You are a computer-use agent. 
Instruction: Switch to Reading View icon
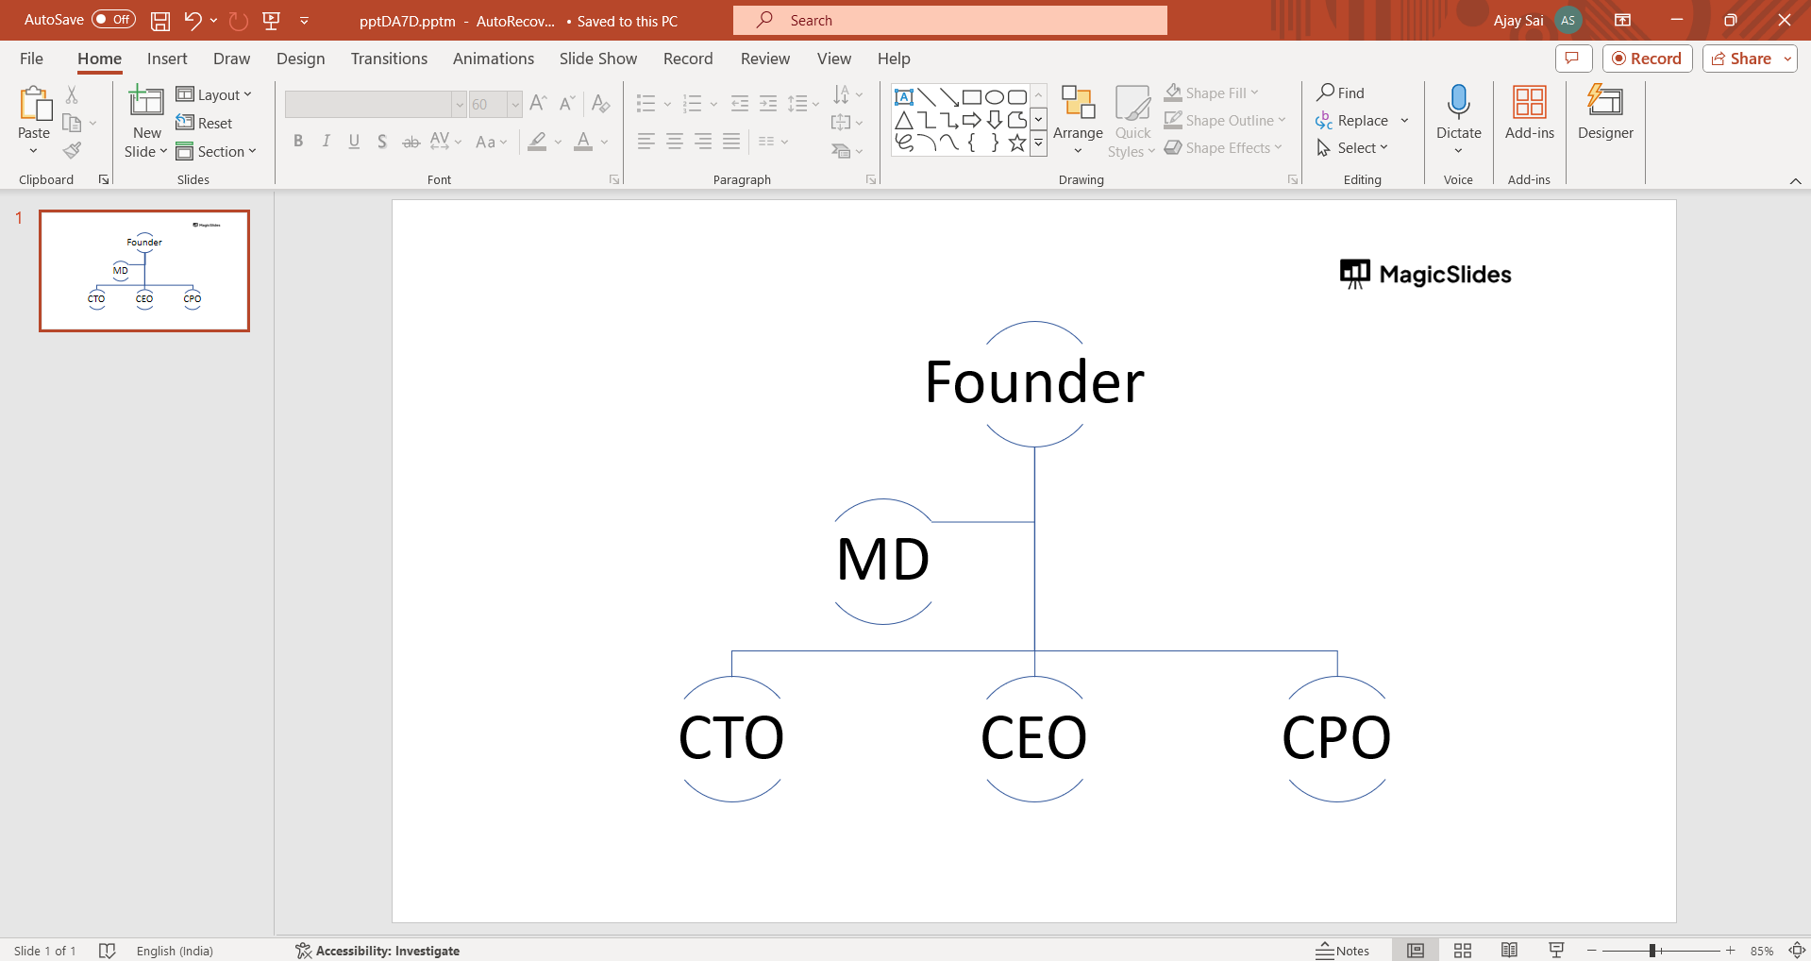[1509, 951]
